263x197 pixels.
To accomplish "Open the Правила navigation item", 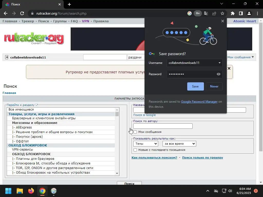I will [x=101, y=21].
